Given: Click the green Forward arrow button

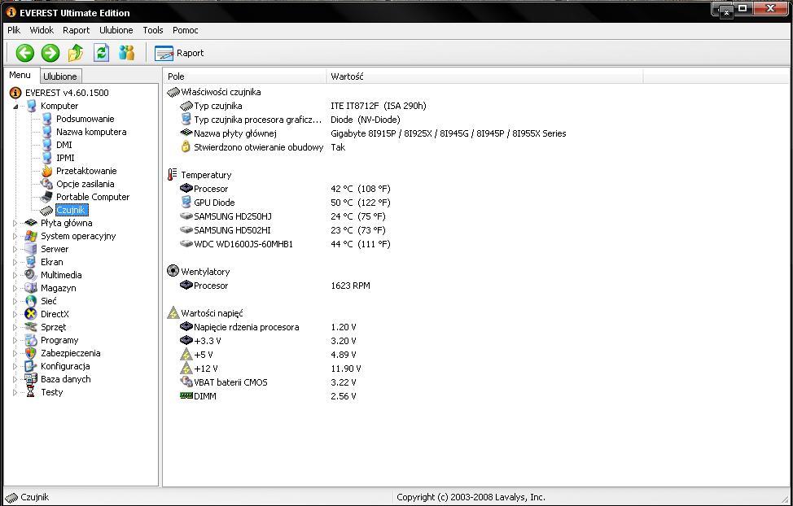Looking at the screenshot, I should (x=50, y=53).
